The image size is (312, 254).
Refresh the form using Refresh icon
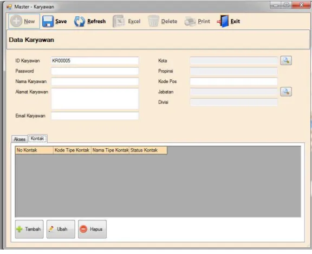click(x=79, y=21)
